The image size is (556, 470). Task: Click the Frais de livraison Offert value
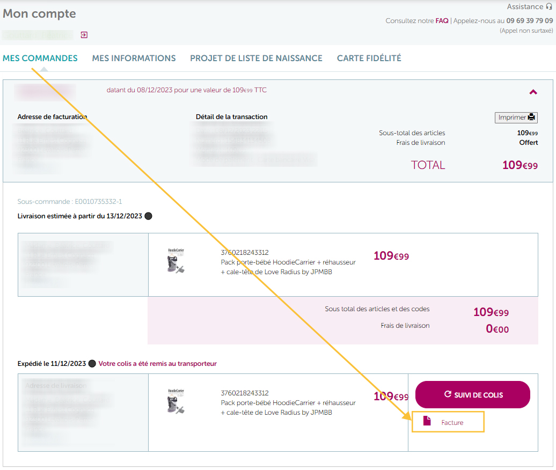point(528,143)
